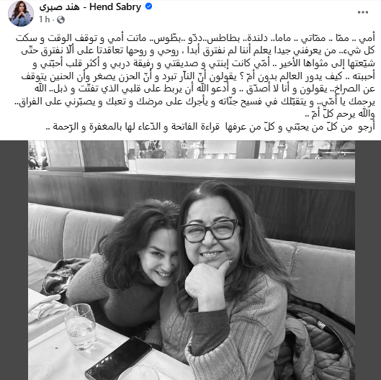This screenshot has width=381, height=380.
Task: Open the page's round profile picture
Action: coord(21,14)
